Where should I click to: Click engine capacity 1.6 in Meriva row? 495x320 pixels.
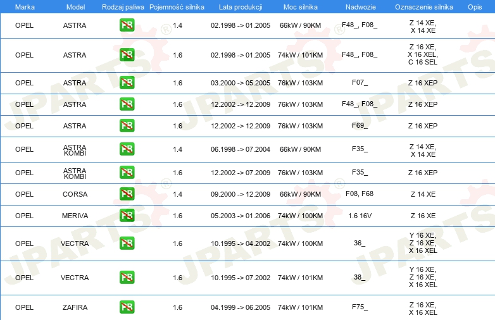tap(178, 216)
